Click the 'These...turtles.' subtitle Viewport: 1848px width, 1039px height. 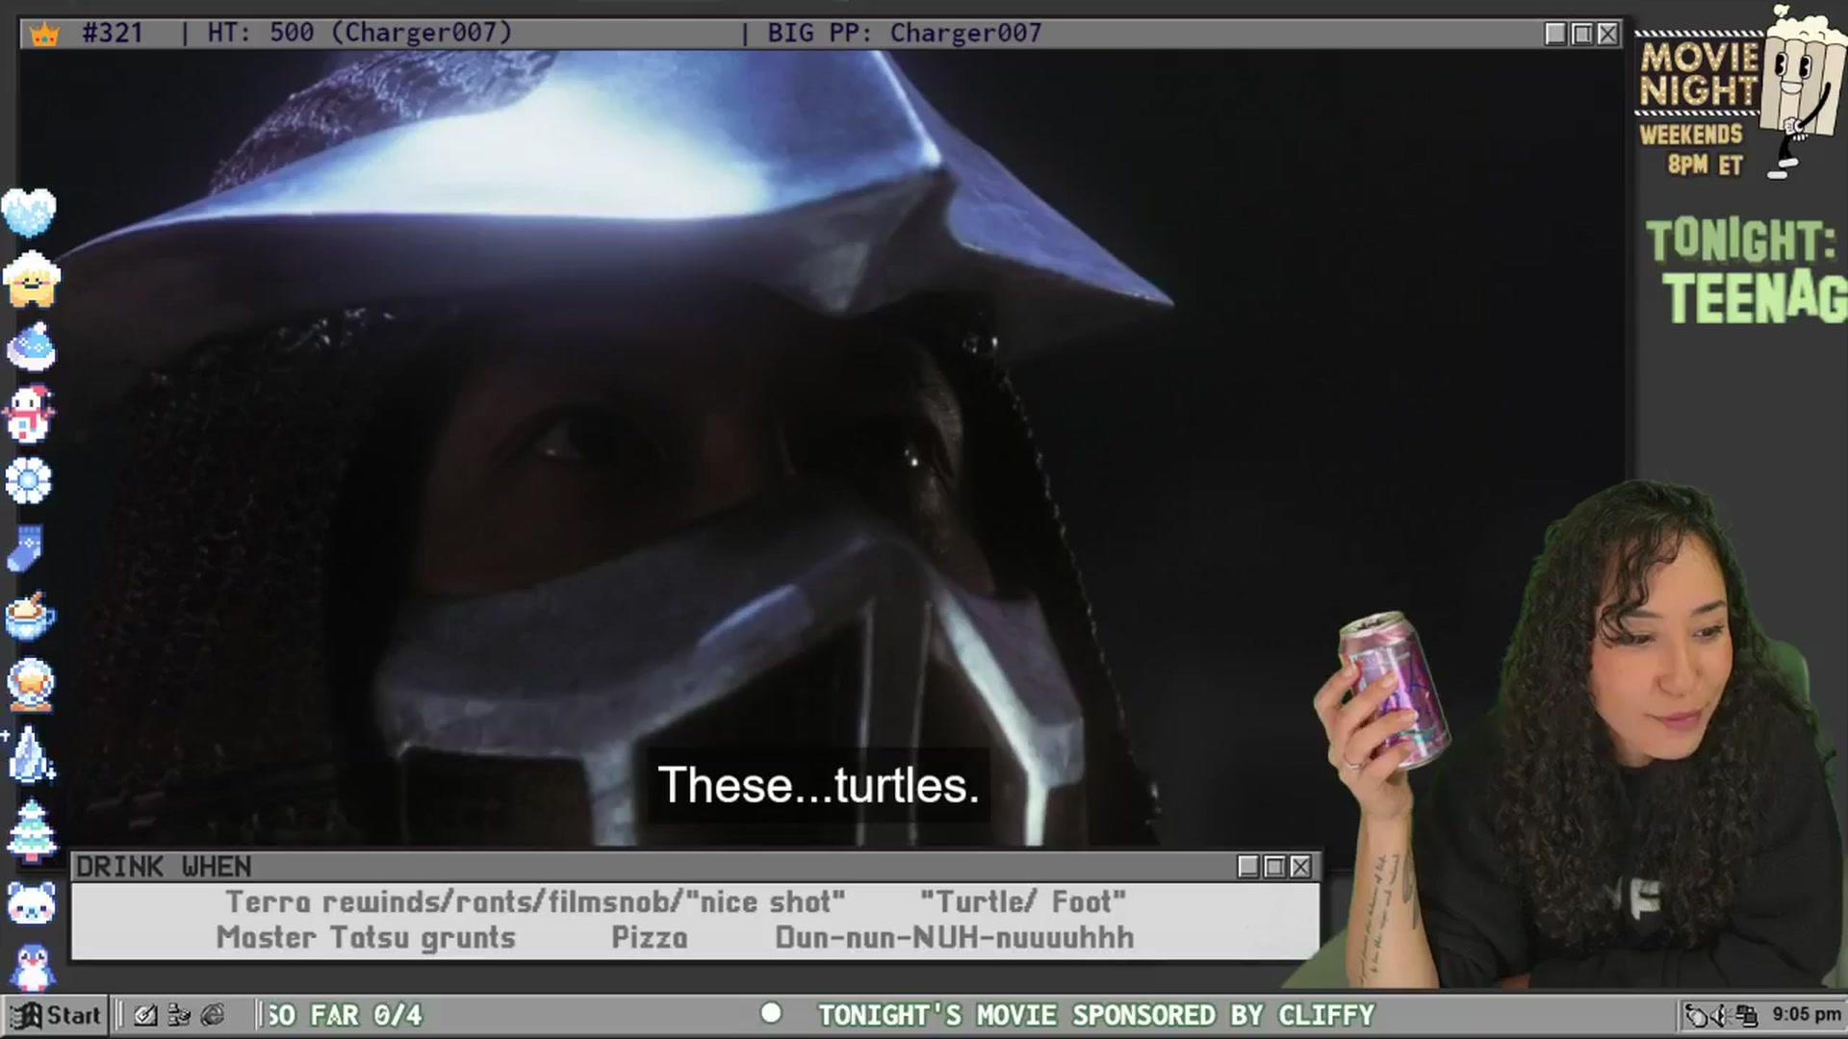tap(818, 785)
